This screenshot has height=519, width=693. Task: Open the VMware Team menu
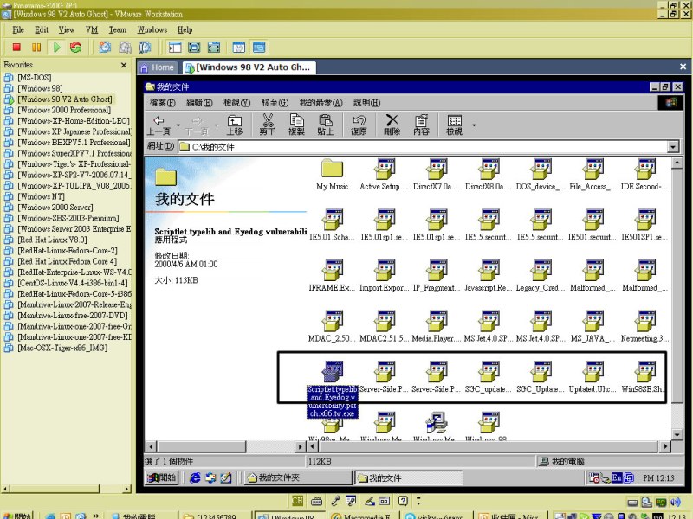[118, 30]
